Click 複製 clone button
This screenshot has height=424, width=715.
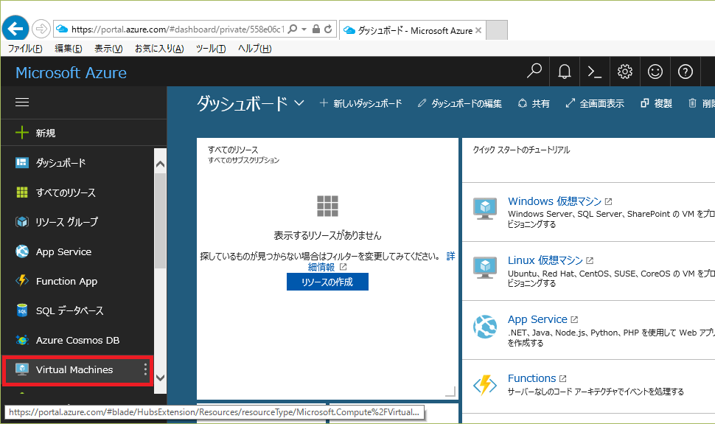tap(656, 104)
